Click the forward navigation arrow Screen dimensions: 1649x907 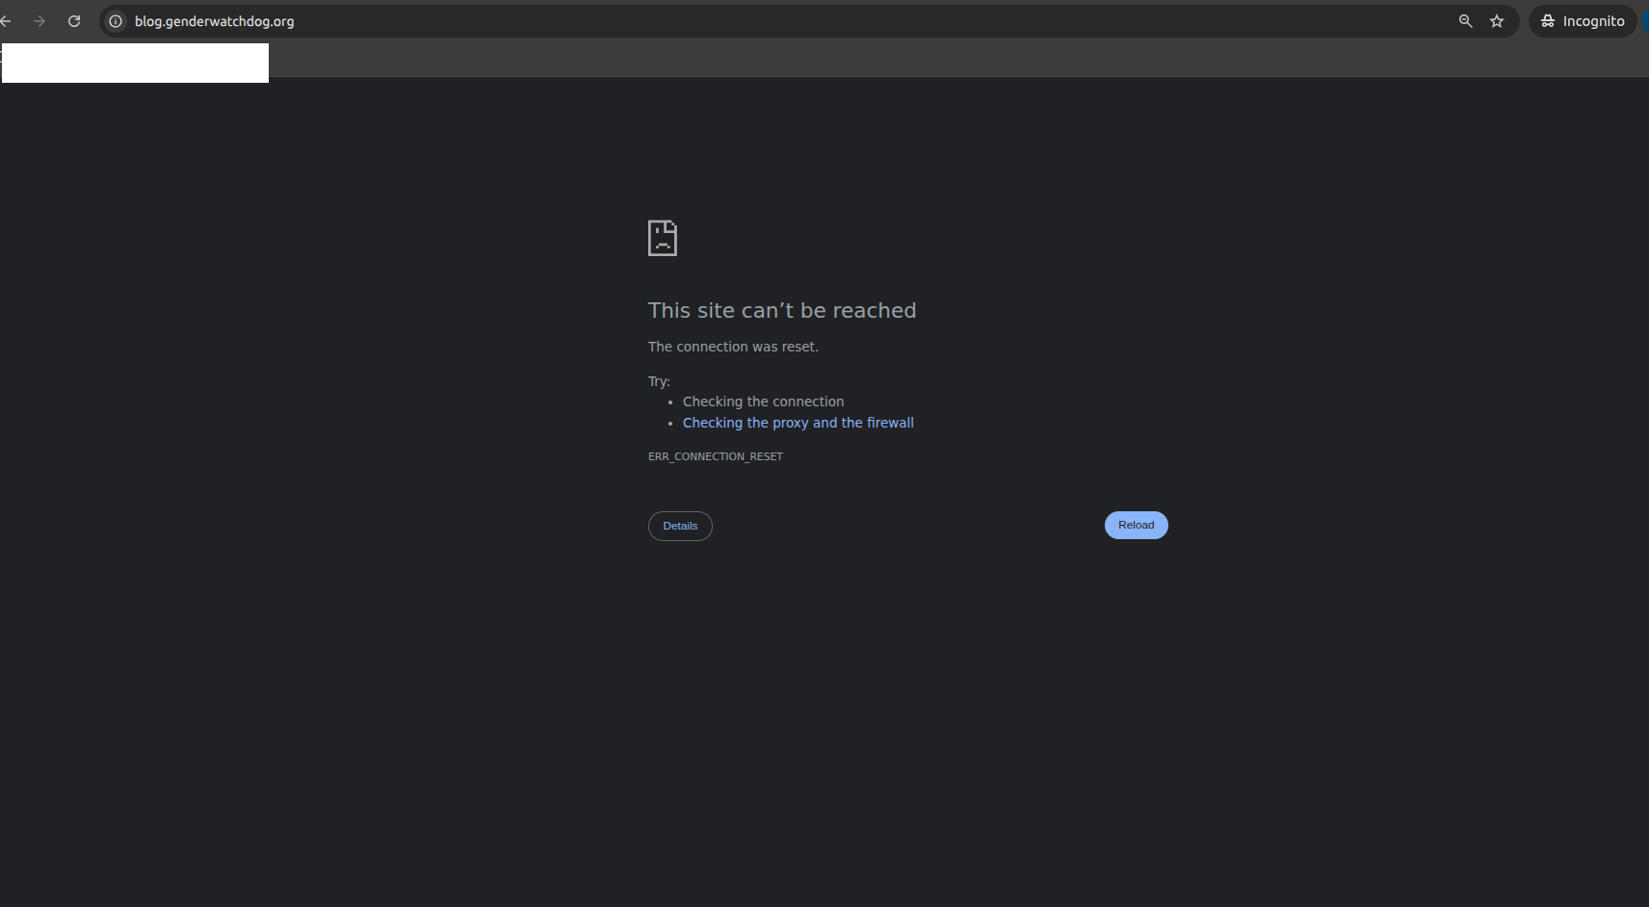coord(40,20)
